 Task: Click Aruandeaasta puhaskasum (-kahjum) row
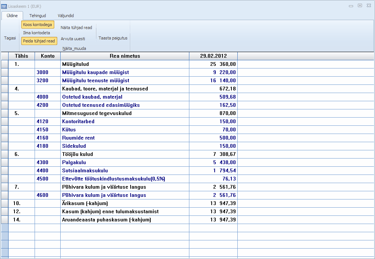click(x=125, y=220)
